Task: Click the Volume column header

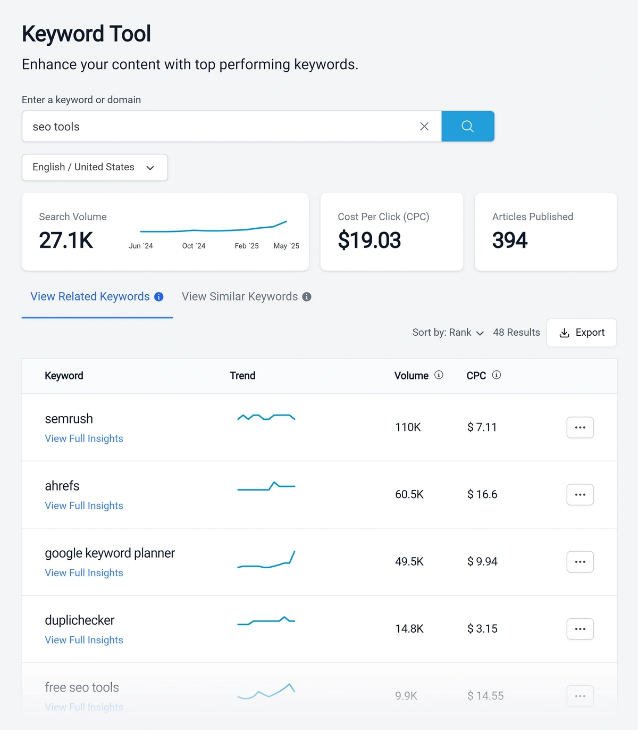Action: pos(412,376)
